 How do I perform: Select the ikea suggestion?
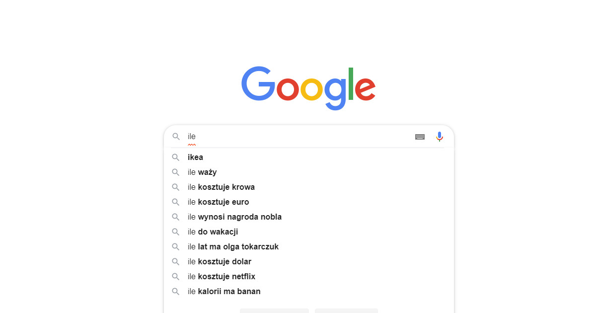(x=196, y=157)
